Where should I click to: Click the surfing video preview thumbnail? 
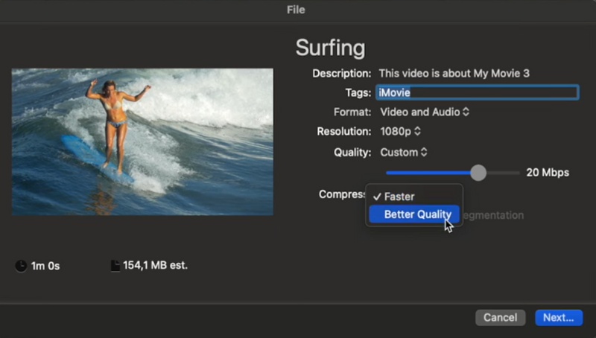tap(142, 141)
